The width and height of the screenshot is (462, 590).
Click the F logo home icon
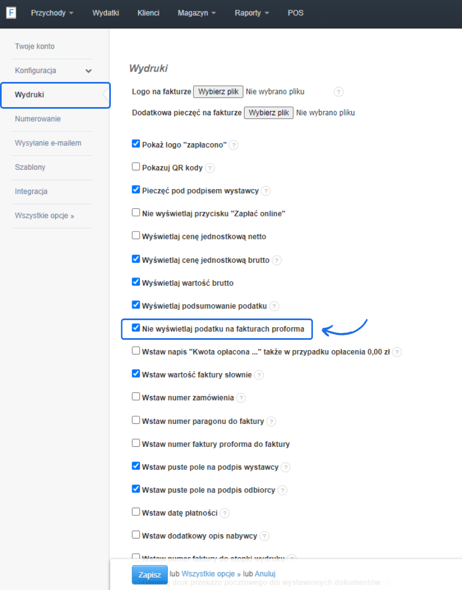pyautogui.click(x=11, y=13)
